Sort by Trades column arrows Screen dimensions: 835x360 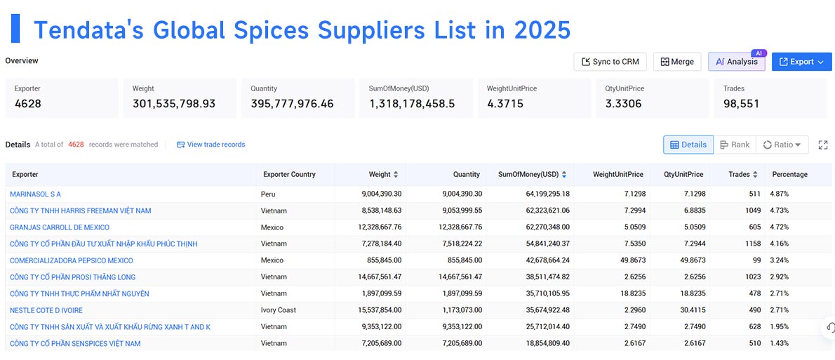(x=755, y=175)
